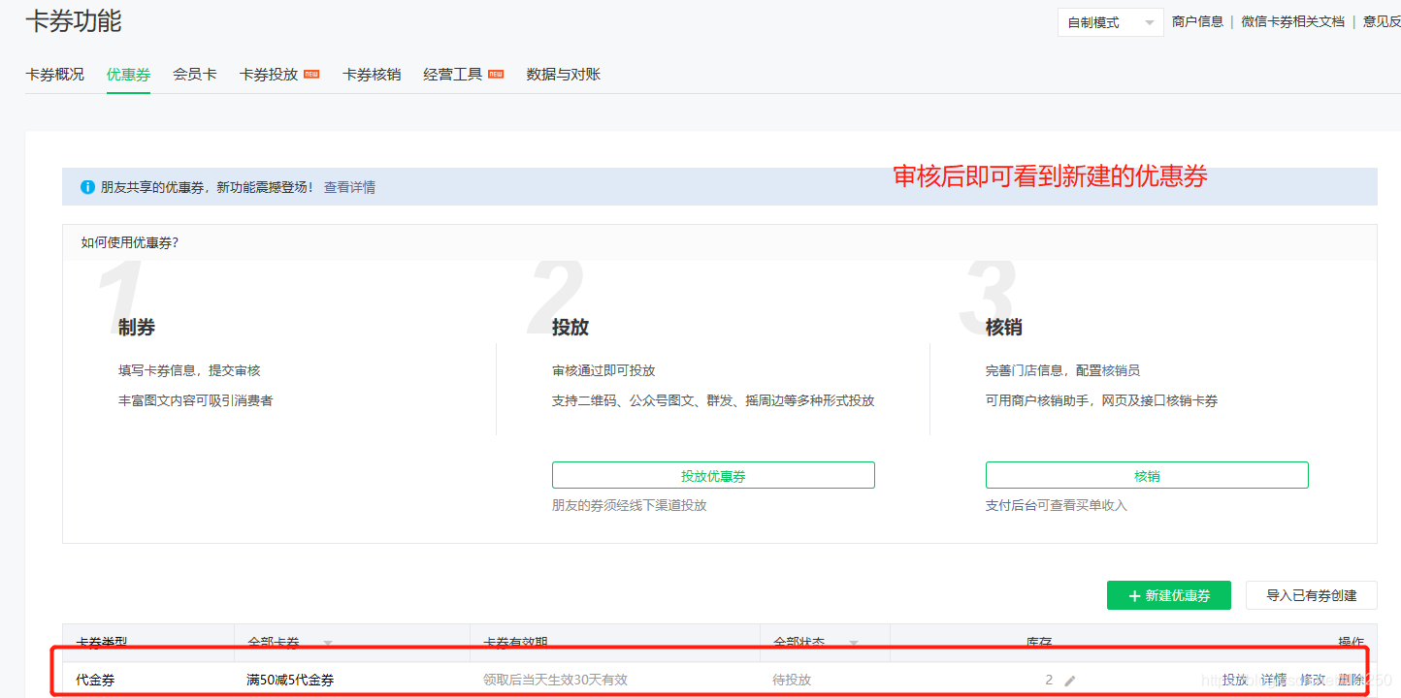The image size is (1401, 698).
Task: Click the 投放 step heading
Action: 570,328
